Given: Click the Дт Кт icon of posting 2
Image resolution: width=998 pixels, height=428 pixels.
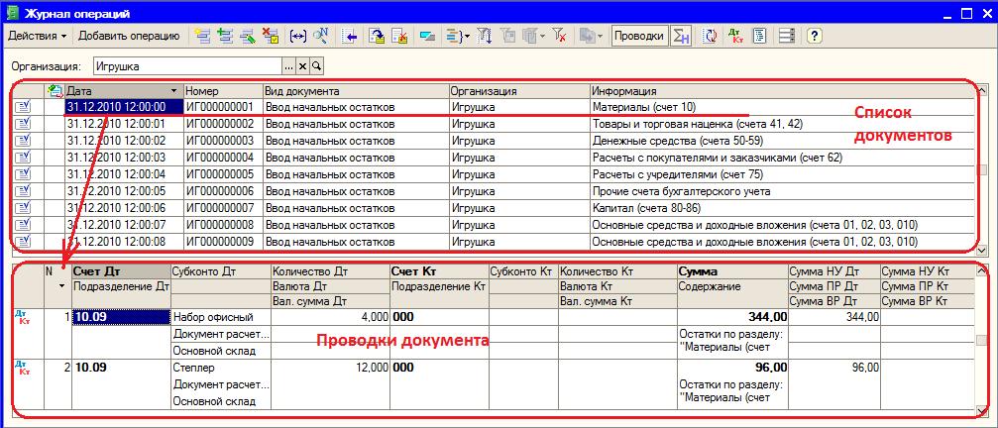Looking at the screenshot, I should point(22,368).
